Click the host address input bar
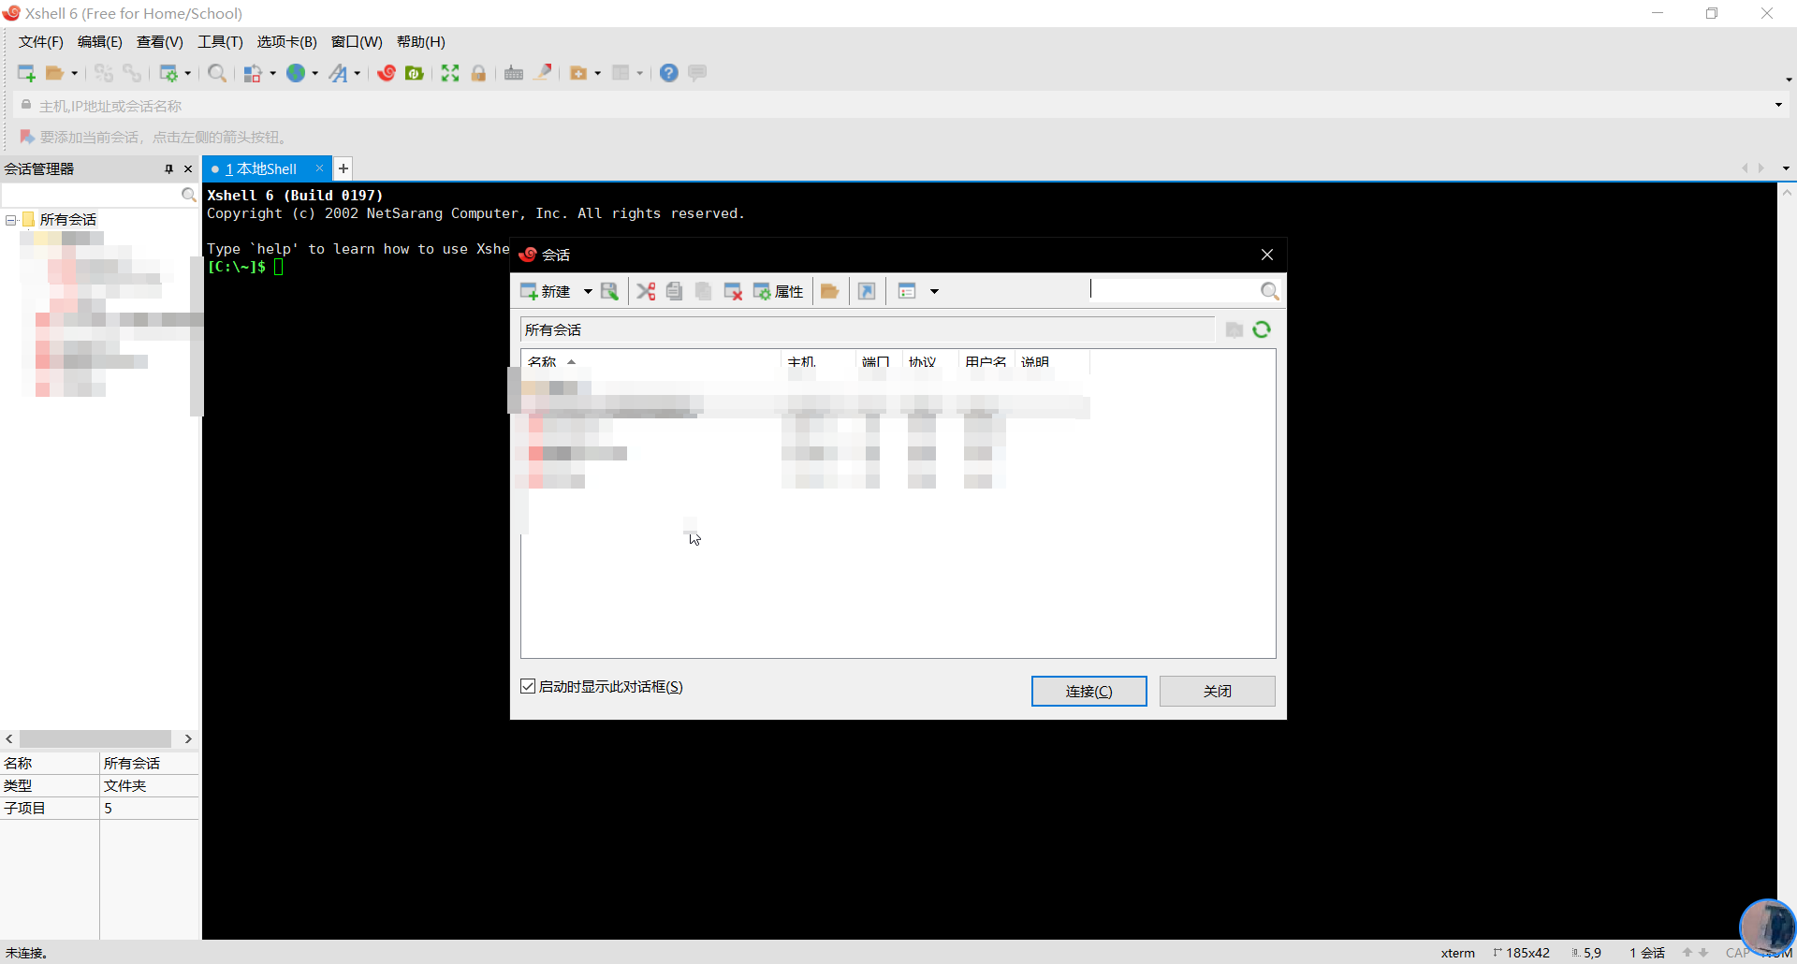 (x=898, y=106)
